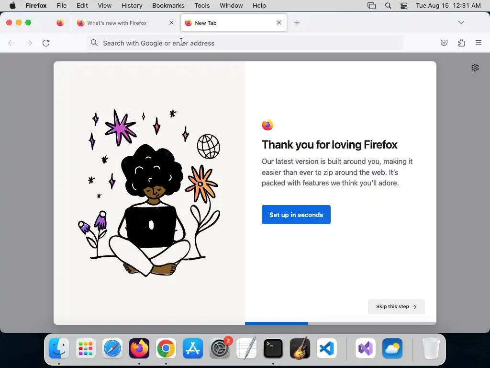This screenshot has height=368, width=490.
Task: Open the Apple menu
Action: tap(12, 6)
